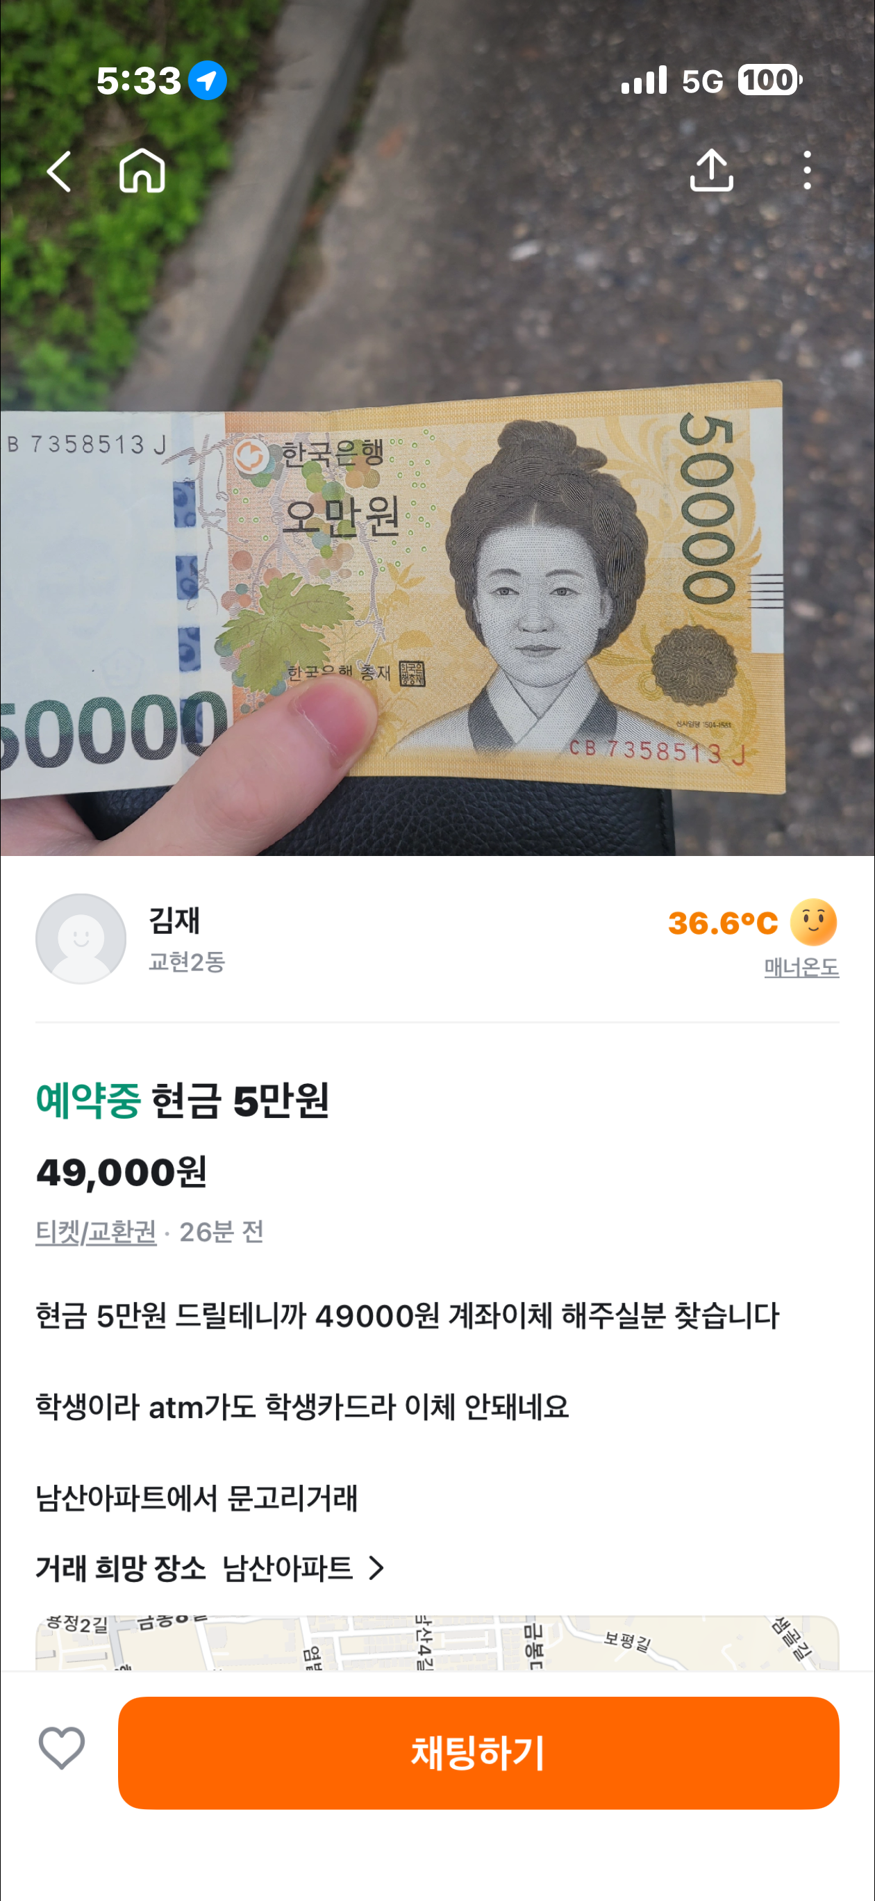Tap the map preview of 남산아파트
875x1901 pixels.
pos(437,1643)
